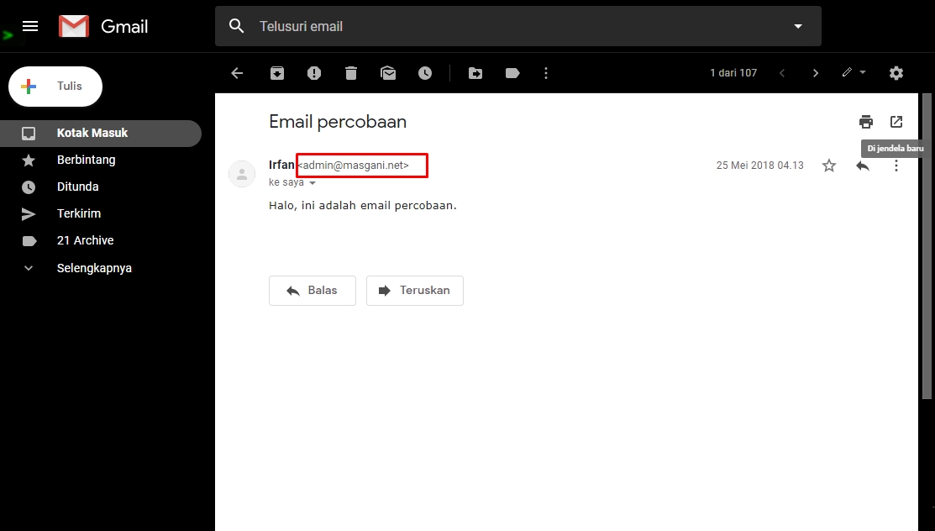This screenshot has width=935, height=531.
Task: Open the main menu hamburger icon
Action: pyautogui.click(x=29, y=26)
